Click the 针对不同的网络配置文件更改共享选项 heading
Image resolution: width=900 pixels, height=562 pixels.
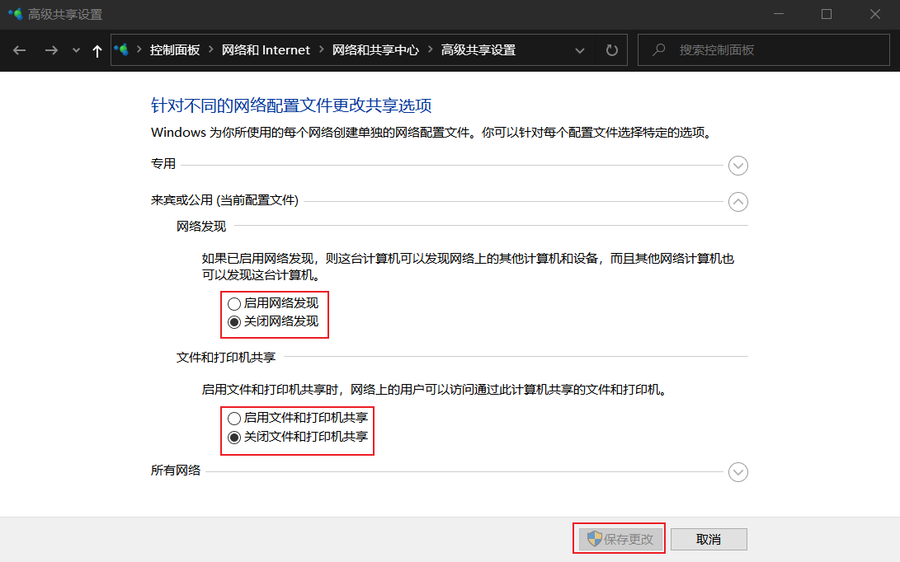coord(291,105)
